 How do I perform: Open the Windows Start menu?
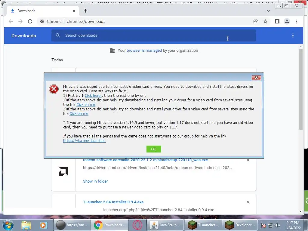(8, 225)
